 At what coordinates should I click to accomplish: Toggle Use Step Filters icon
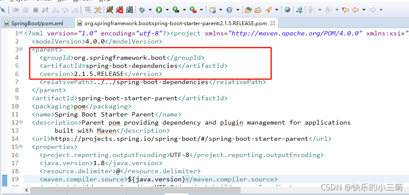tap(98, 10)
